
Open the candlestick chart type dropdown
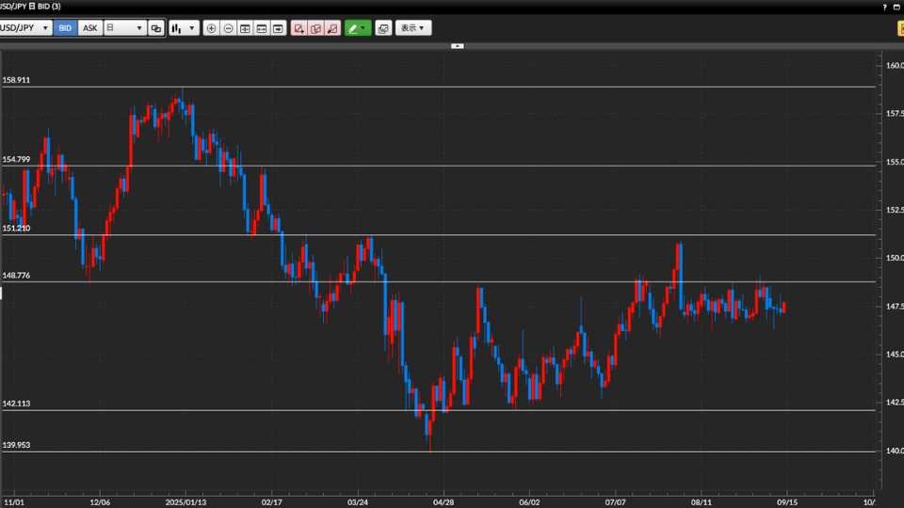[x=184, y=28]
